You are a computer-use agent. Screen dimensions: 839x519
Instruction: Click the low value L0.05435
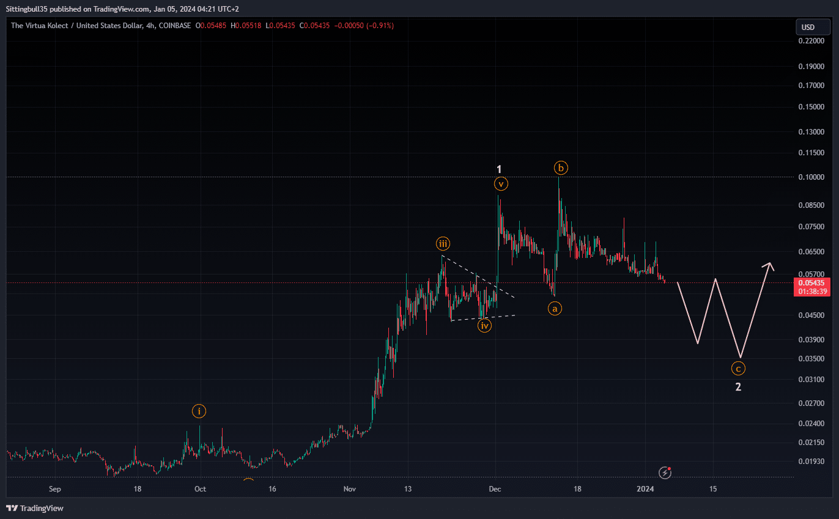coord(279,26)
